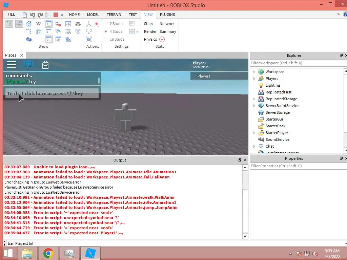Click the Full Screen monitor icon
Image resolution: width=347 pixels, height=260 pixels.
coord(89,31)
